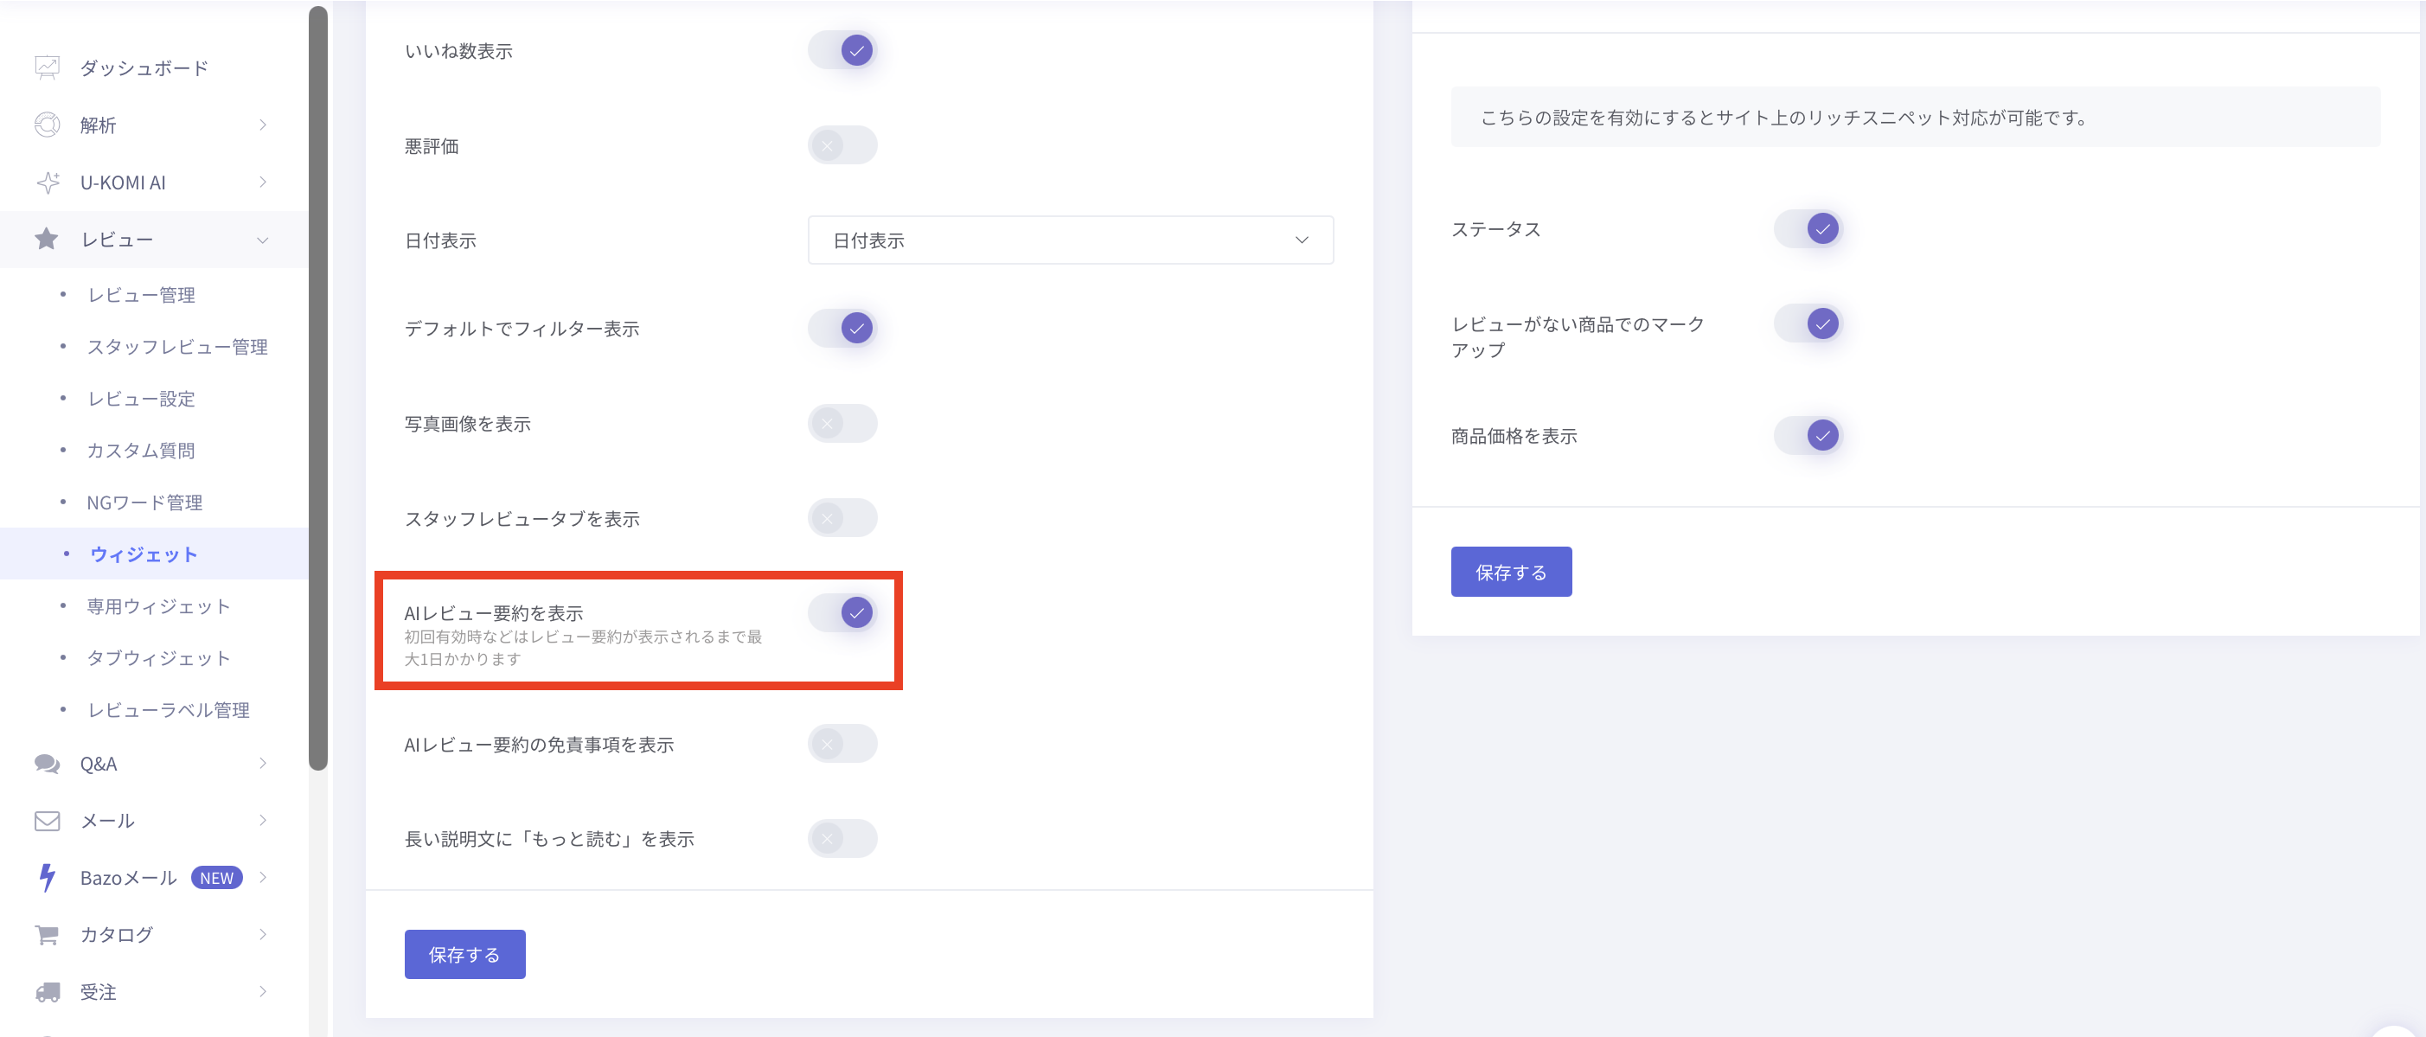Click the Bazoメール lightning bolt icon
Image resolution: width=2426 pixels, height=1037 pixels.
[x=47, y=878]
